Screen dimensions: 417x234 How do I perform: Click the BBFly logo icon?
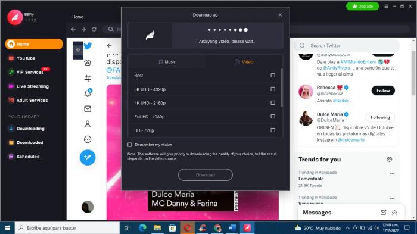tap(15, 17)
